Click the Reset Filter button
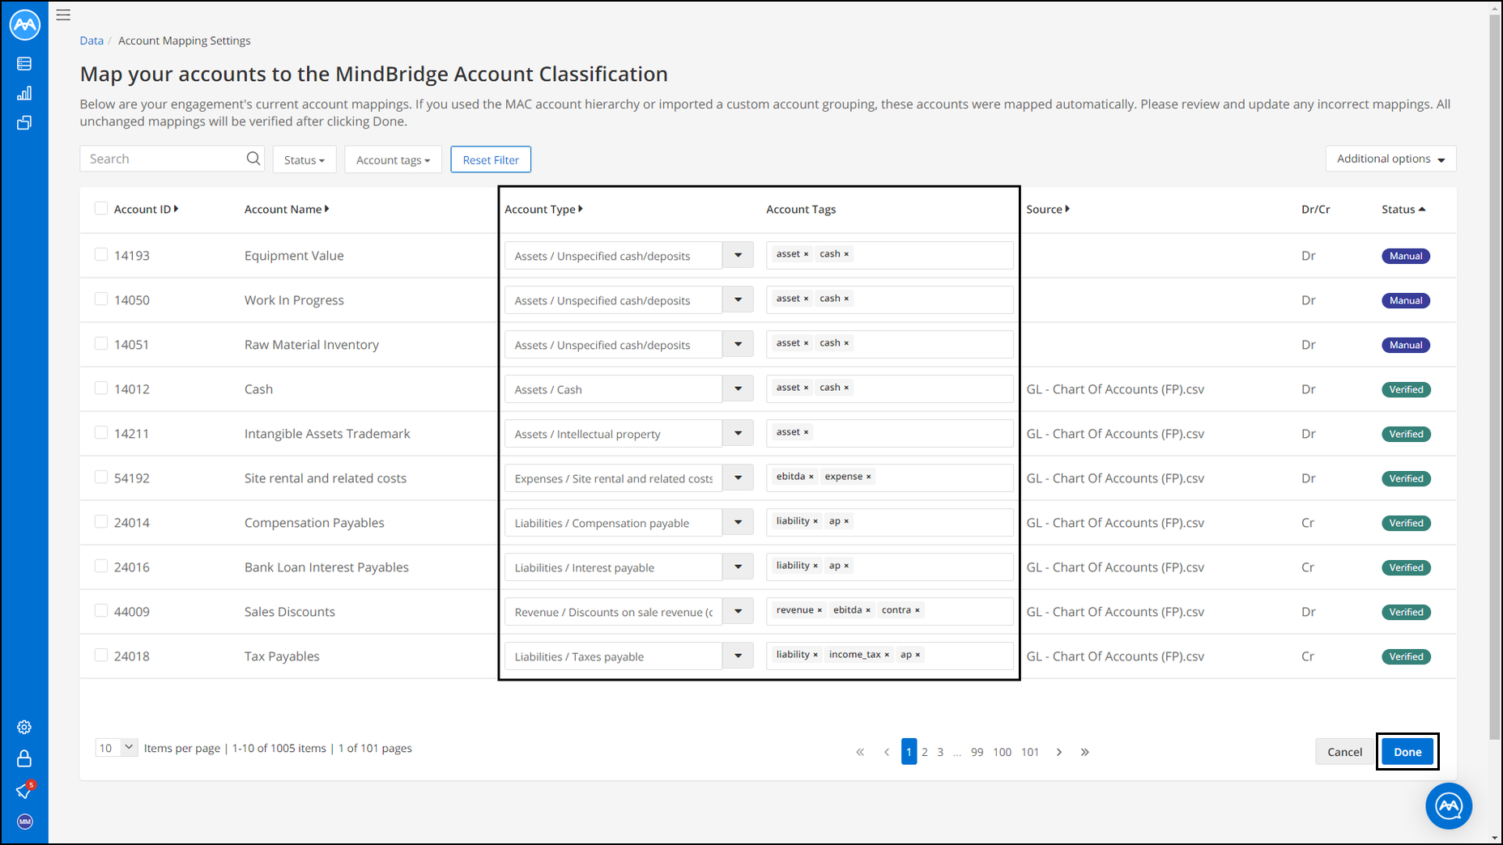Screen dimensions: 1503x845 point(491,159)
